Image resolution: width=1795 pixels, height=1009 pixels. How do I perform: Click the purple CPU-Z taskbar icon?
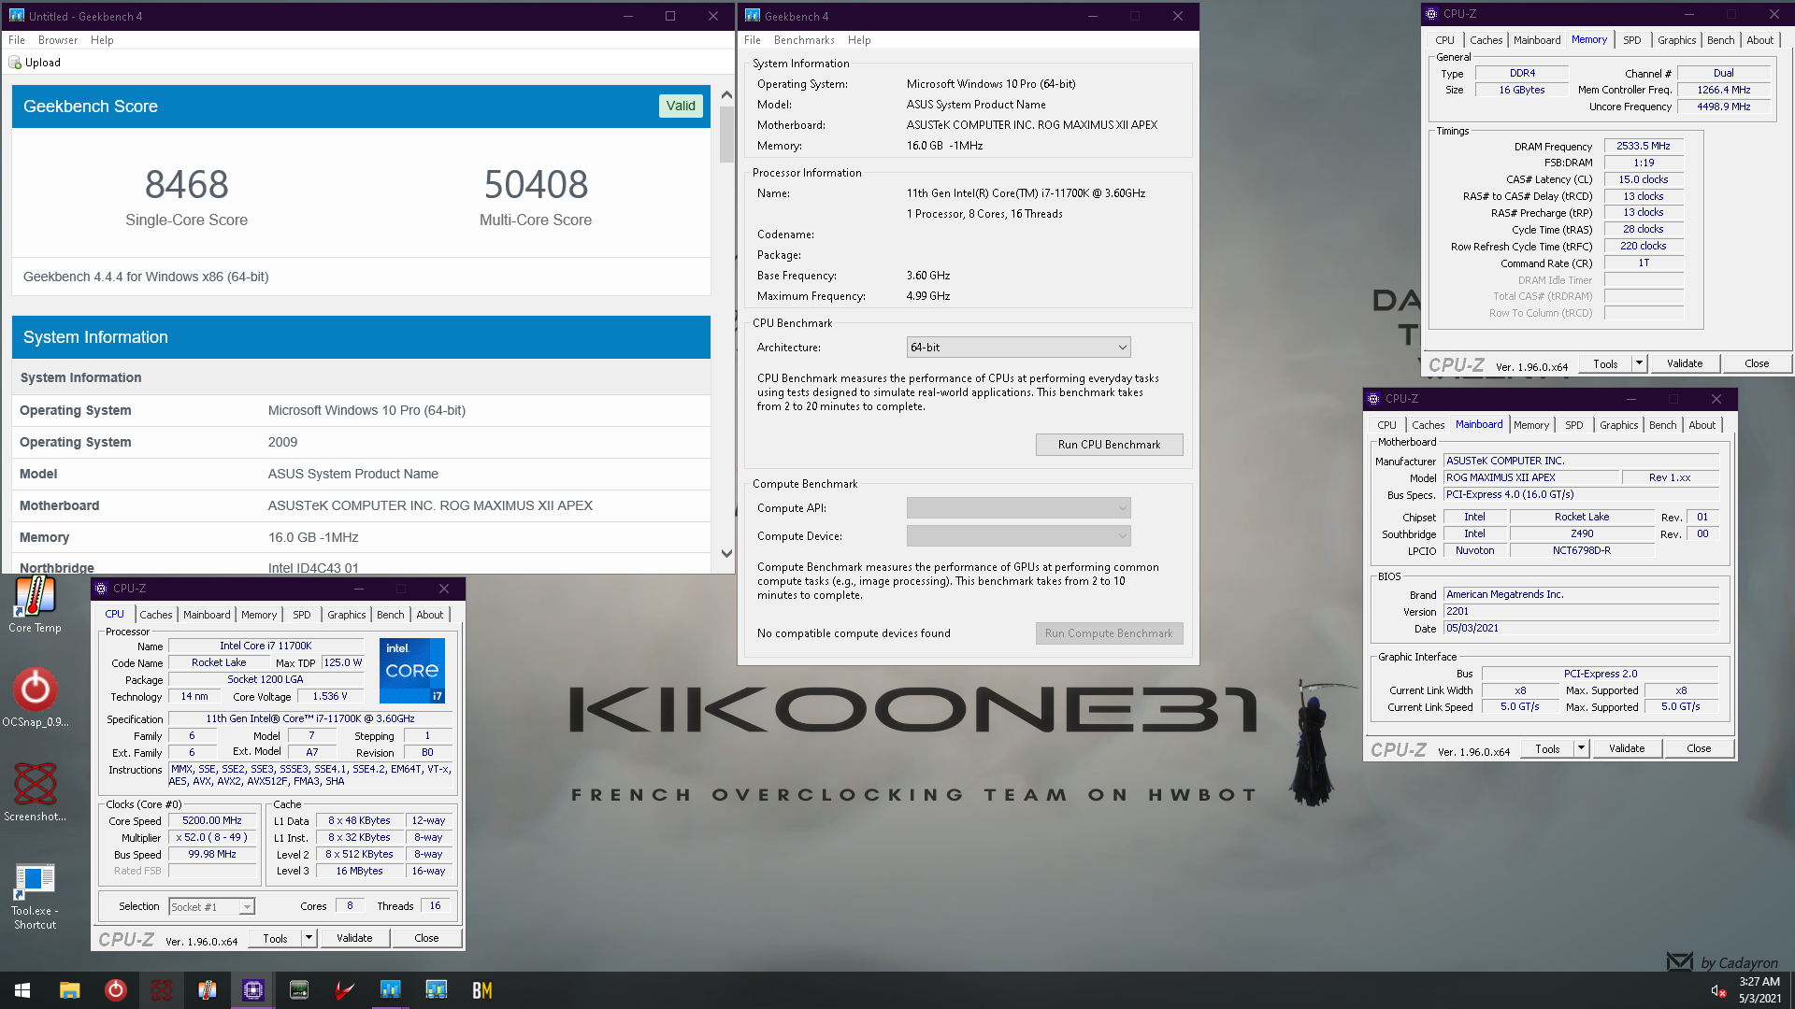click(253, 990)
